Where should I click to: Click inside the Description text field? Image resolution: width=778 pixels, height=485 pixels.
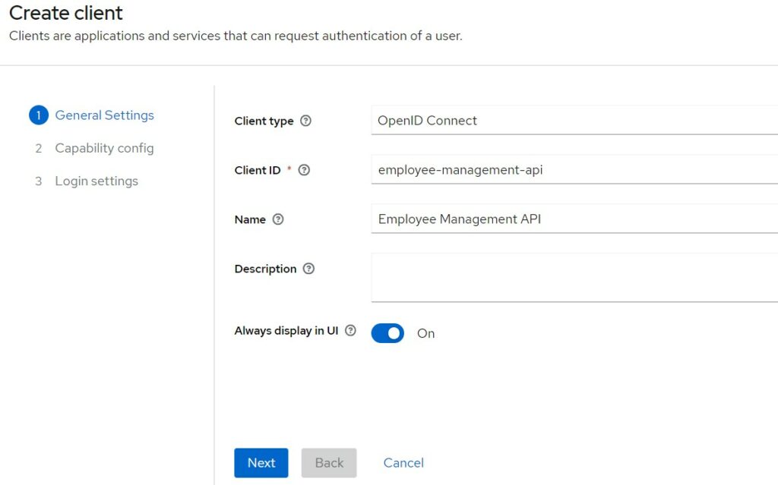(532, 277)
